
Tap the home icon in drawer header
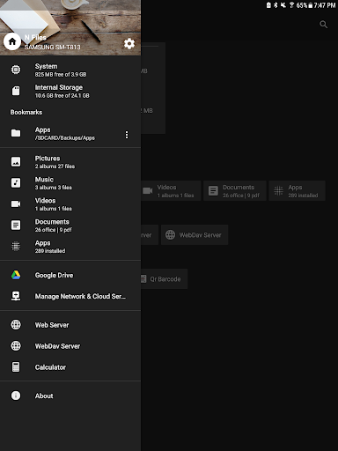pyautogui.click(x=12, y=41)
